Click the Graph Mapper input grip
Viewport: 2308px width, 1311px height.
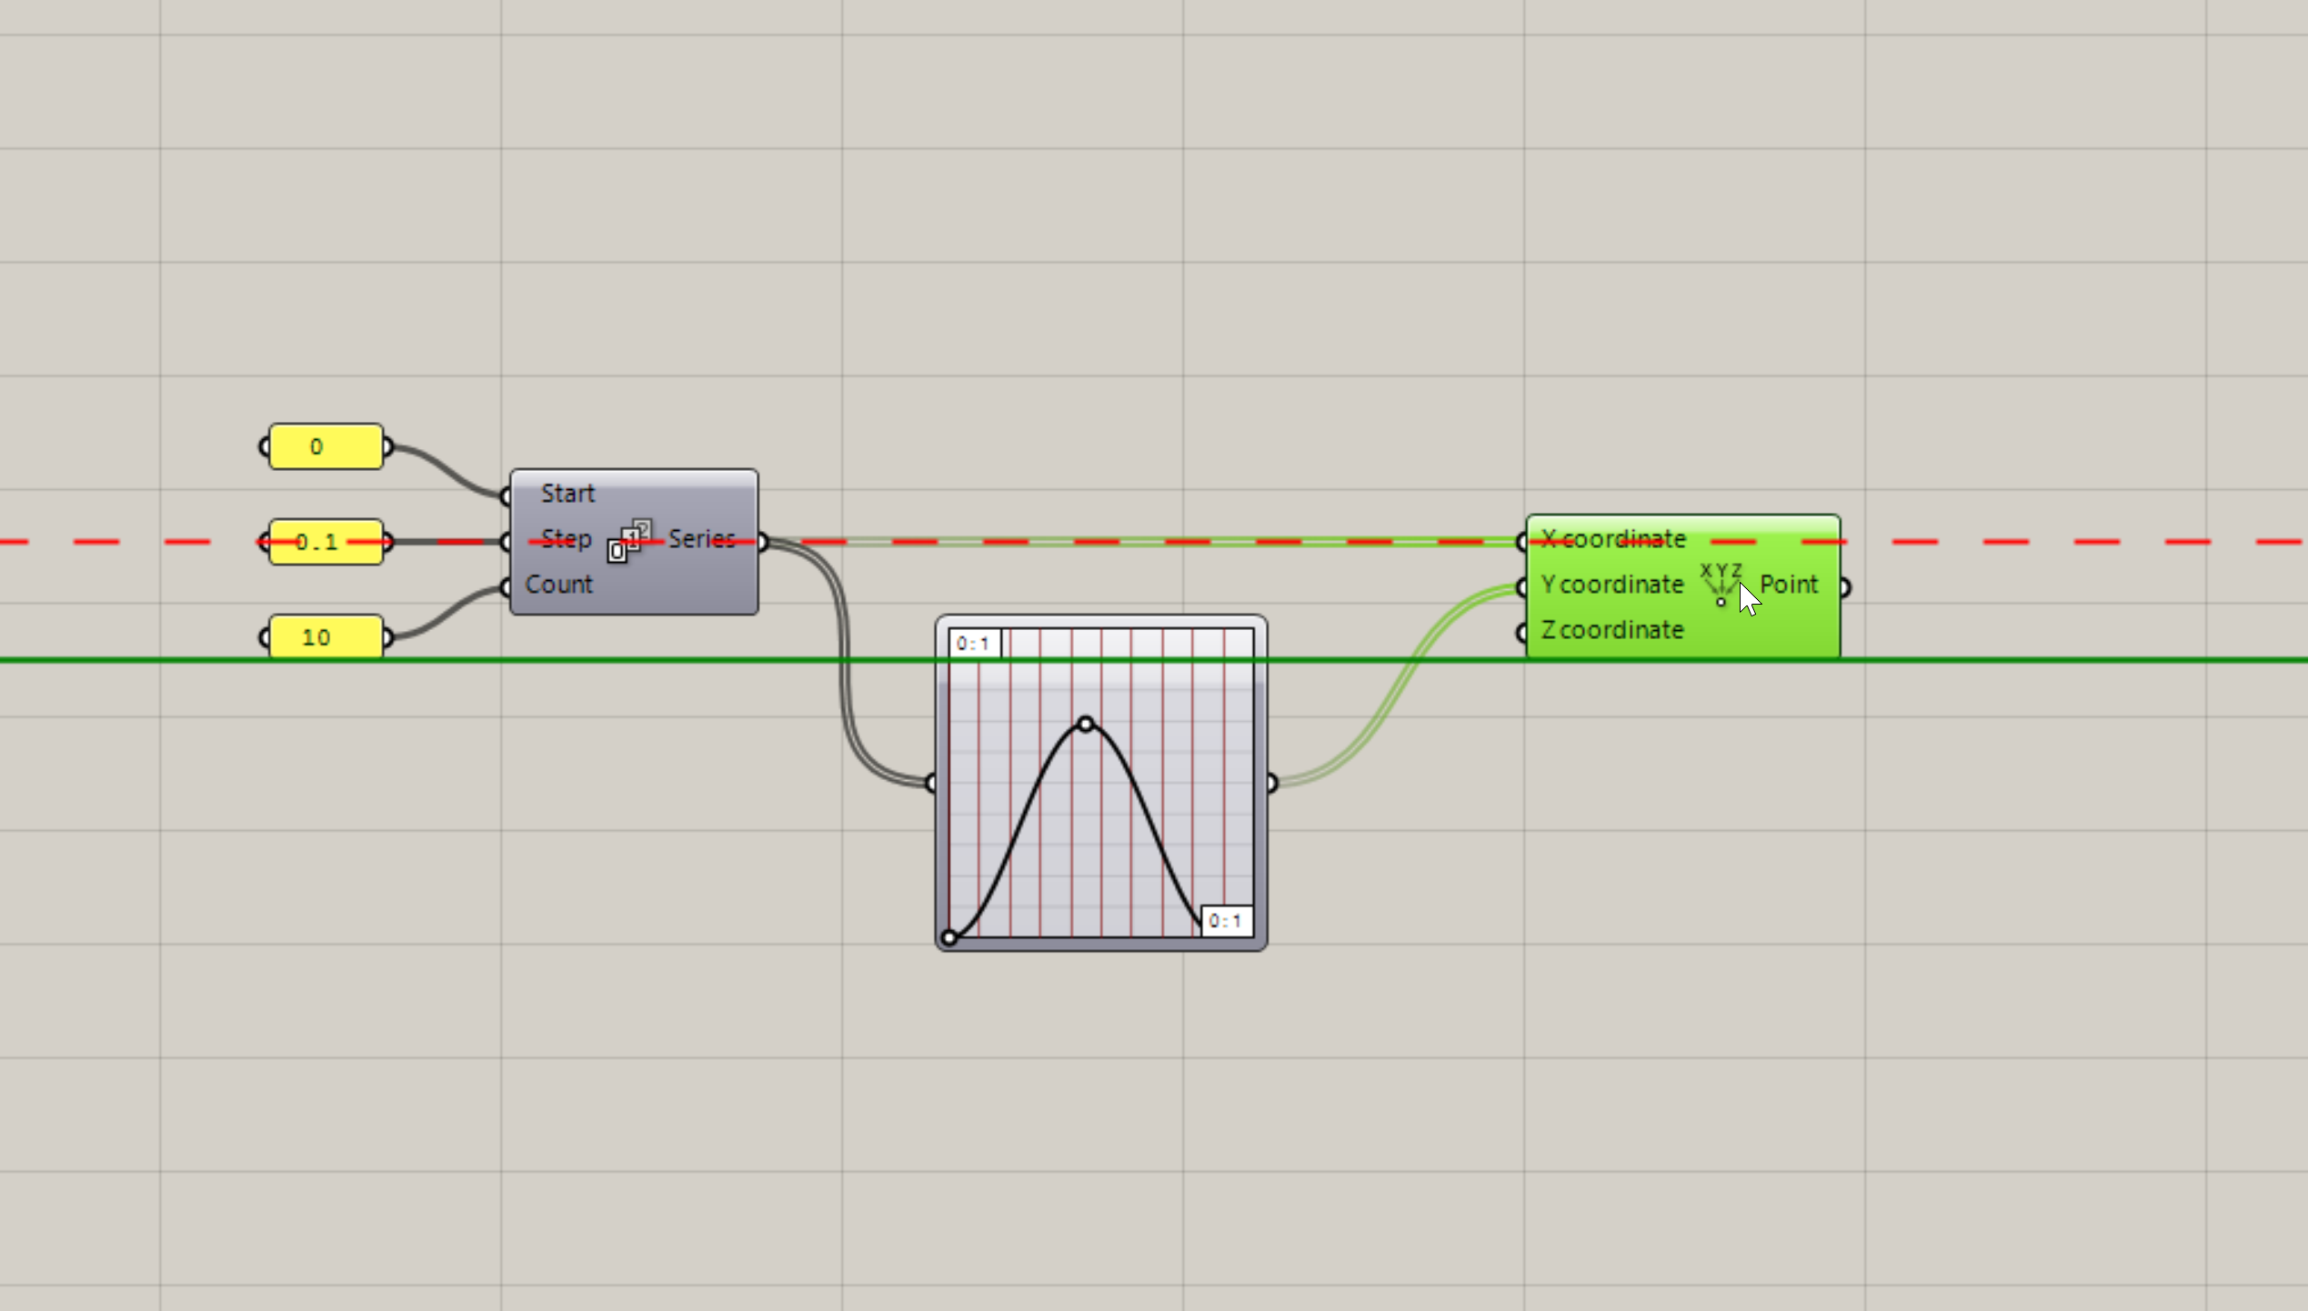pyautogui.click(x=930, y=782)
